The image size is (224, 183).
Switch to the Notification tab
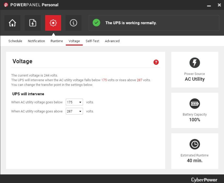click(x=36, y=41)
